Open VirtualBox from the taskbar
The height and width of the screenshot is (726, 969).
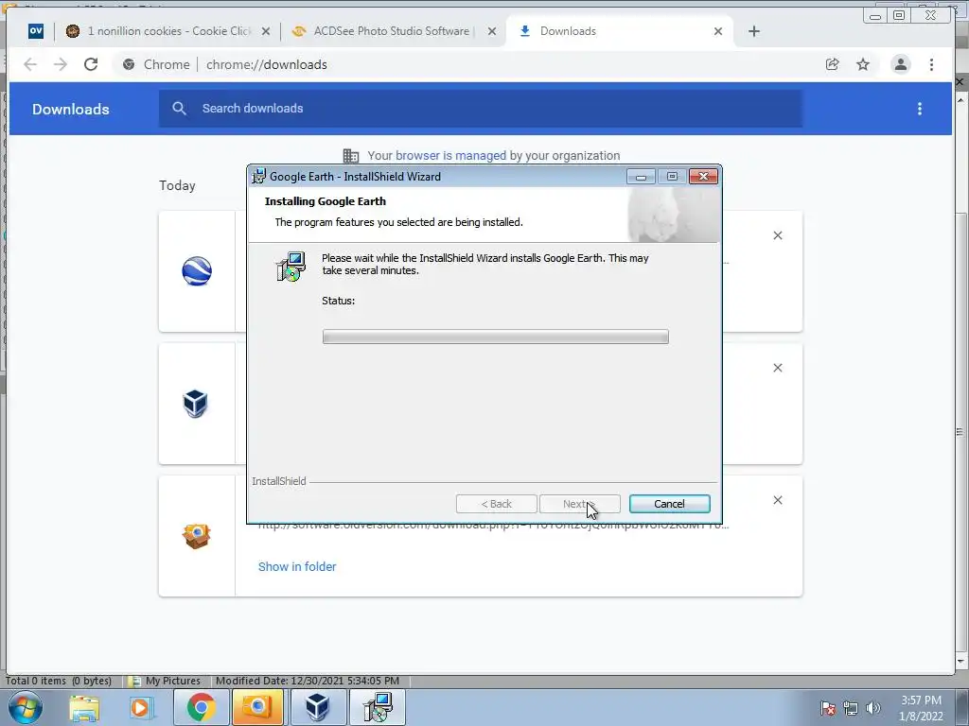pos(318,707)
